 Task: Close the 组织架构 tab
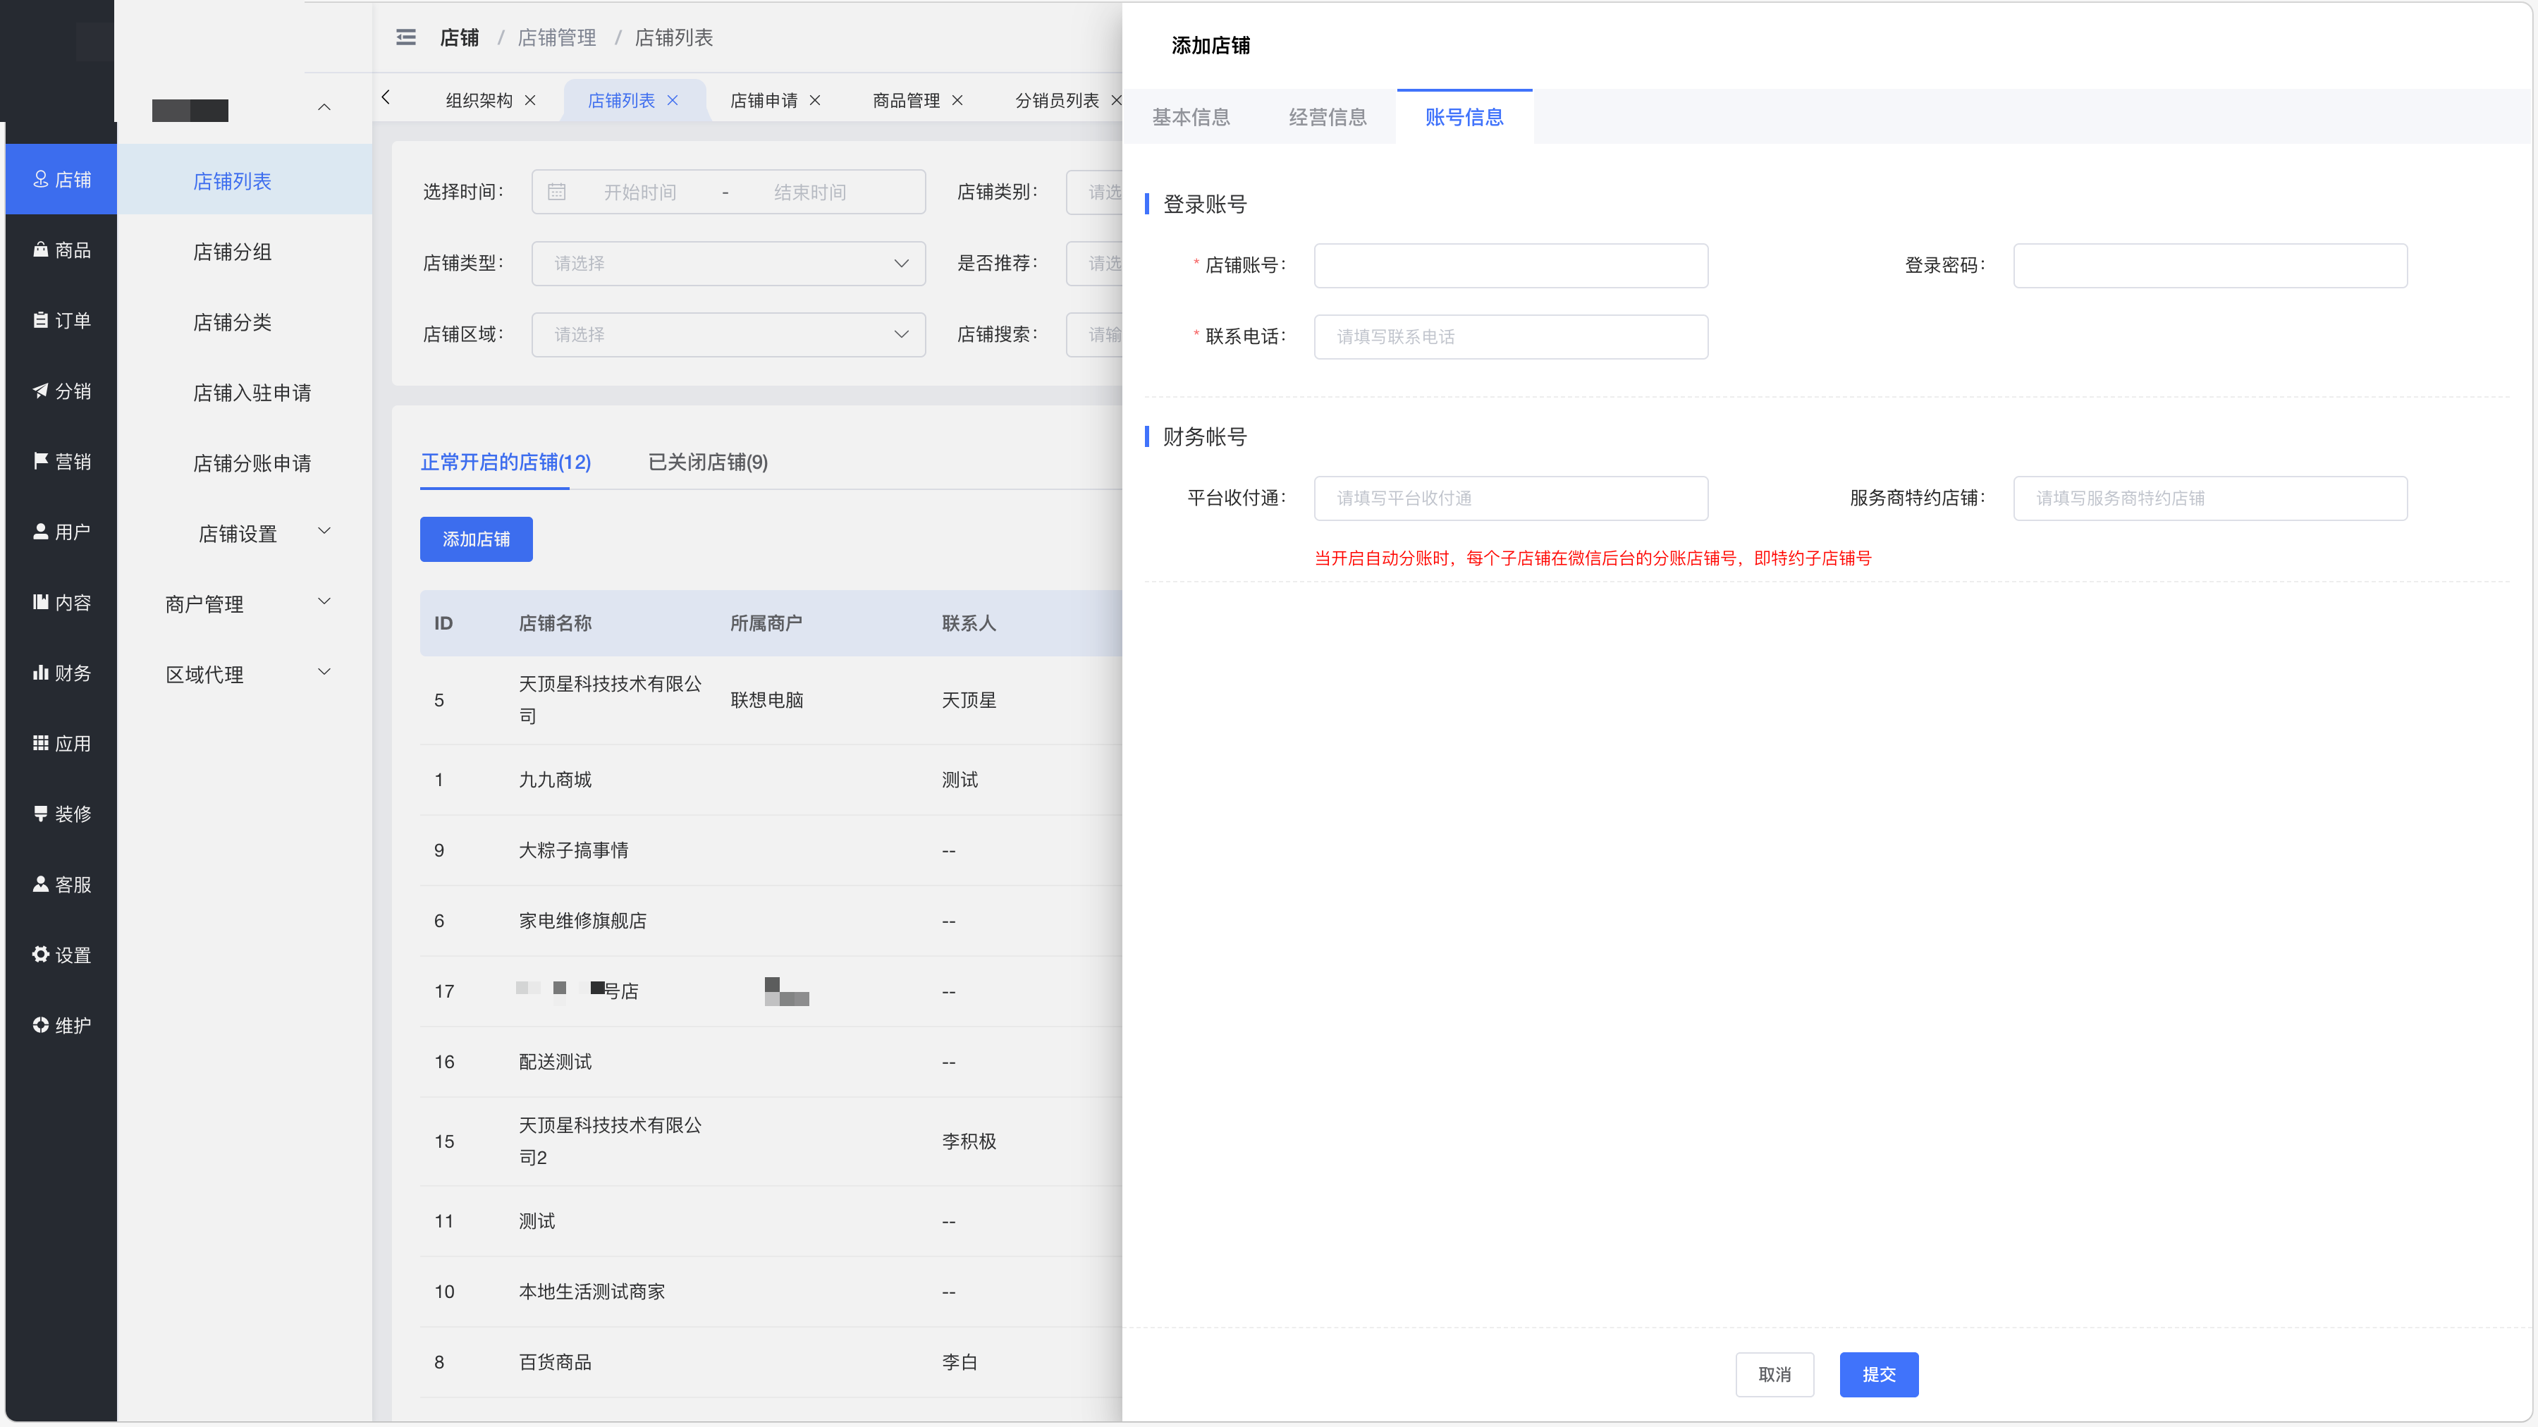530,101
